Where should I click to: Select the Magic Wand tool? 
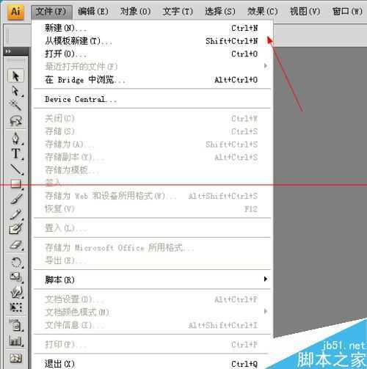[15, 106]
